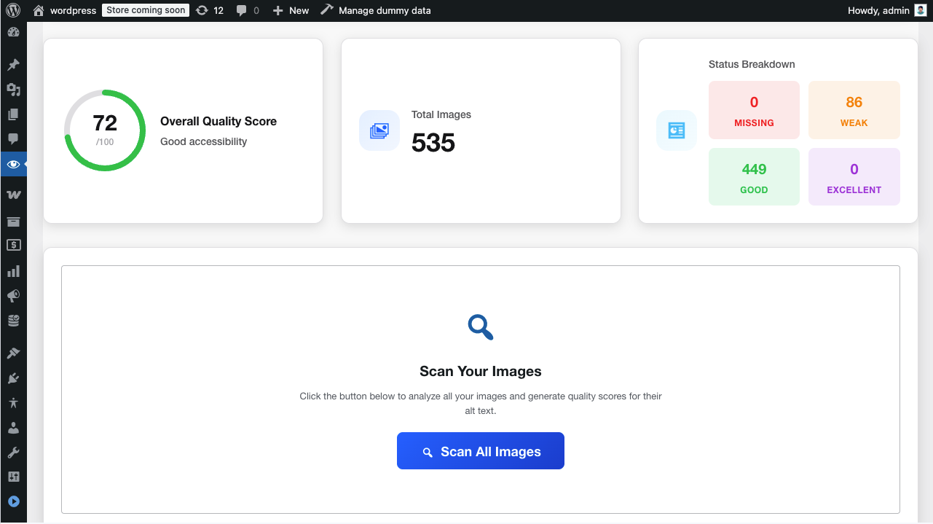Open the Marketing megaphone icon

click(14, 296)
